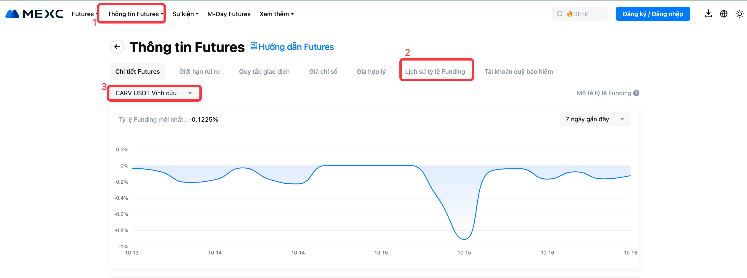Open the Xem thêm menu
Viewport: 747px width, 278px height.
click(x=276, y=14)
